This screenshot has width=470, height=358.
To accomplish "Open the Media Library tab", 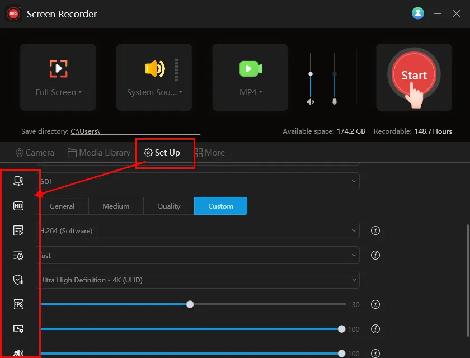I will 99,153.
